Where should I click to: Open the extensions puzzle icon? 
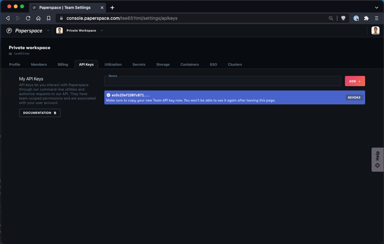click(366, 18)
